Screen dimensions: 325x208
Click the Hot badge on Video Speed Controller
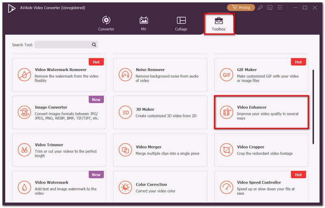point(298,175)
